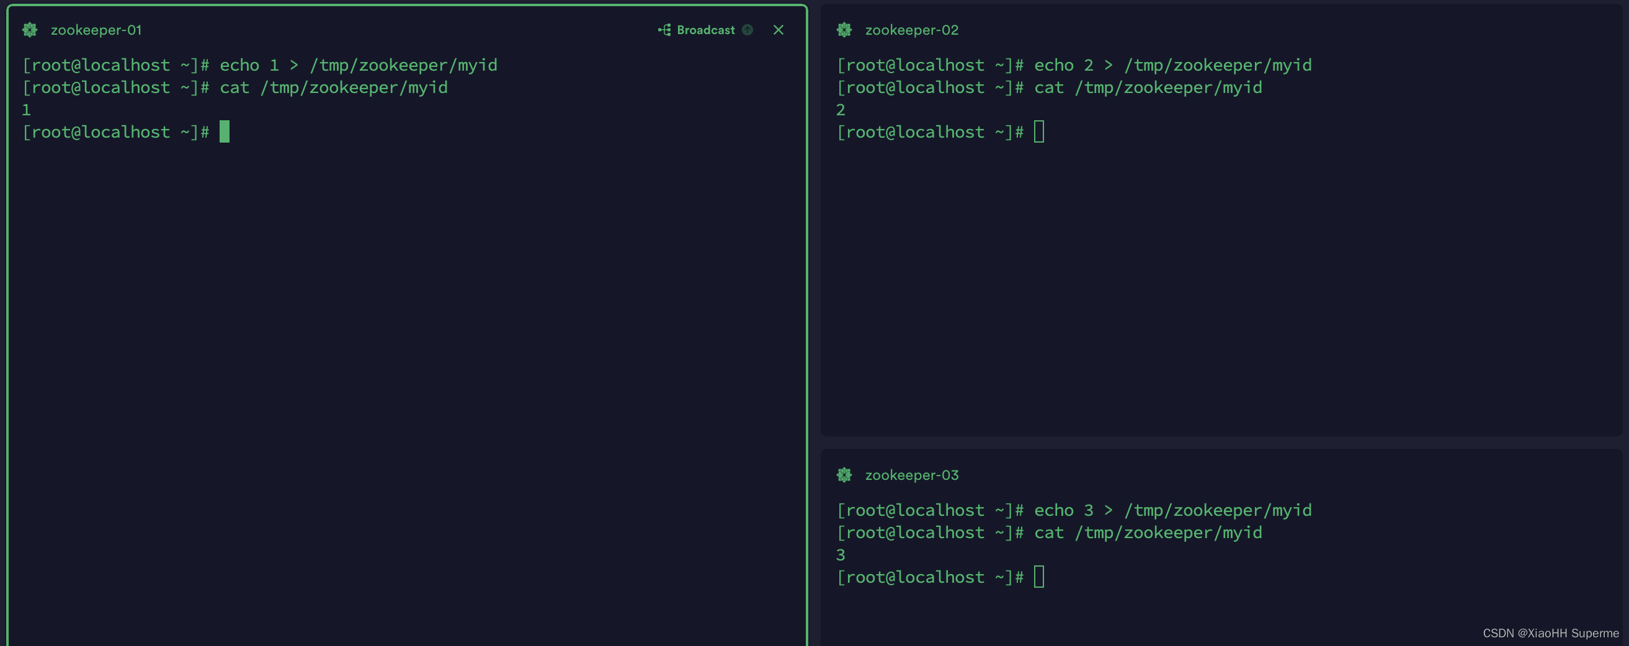The height and width of the screenshot is (646, 1629).
Task: Click the zookeeper-03 pane host icon
Action: click(844, 475)
